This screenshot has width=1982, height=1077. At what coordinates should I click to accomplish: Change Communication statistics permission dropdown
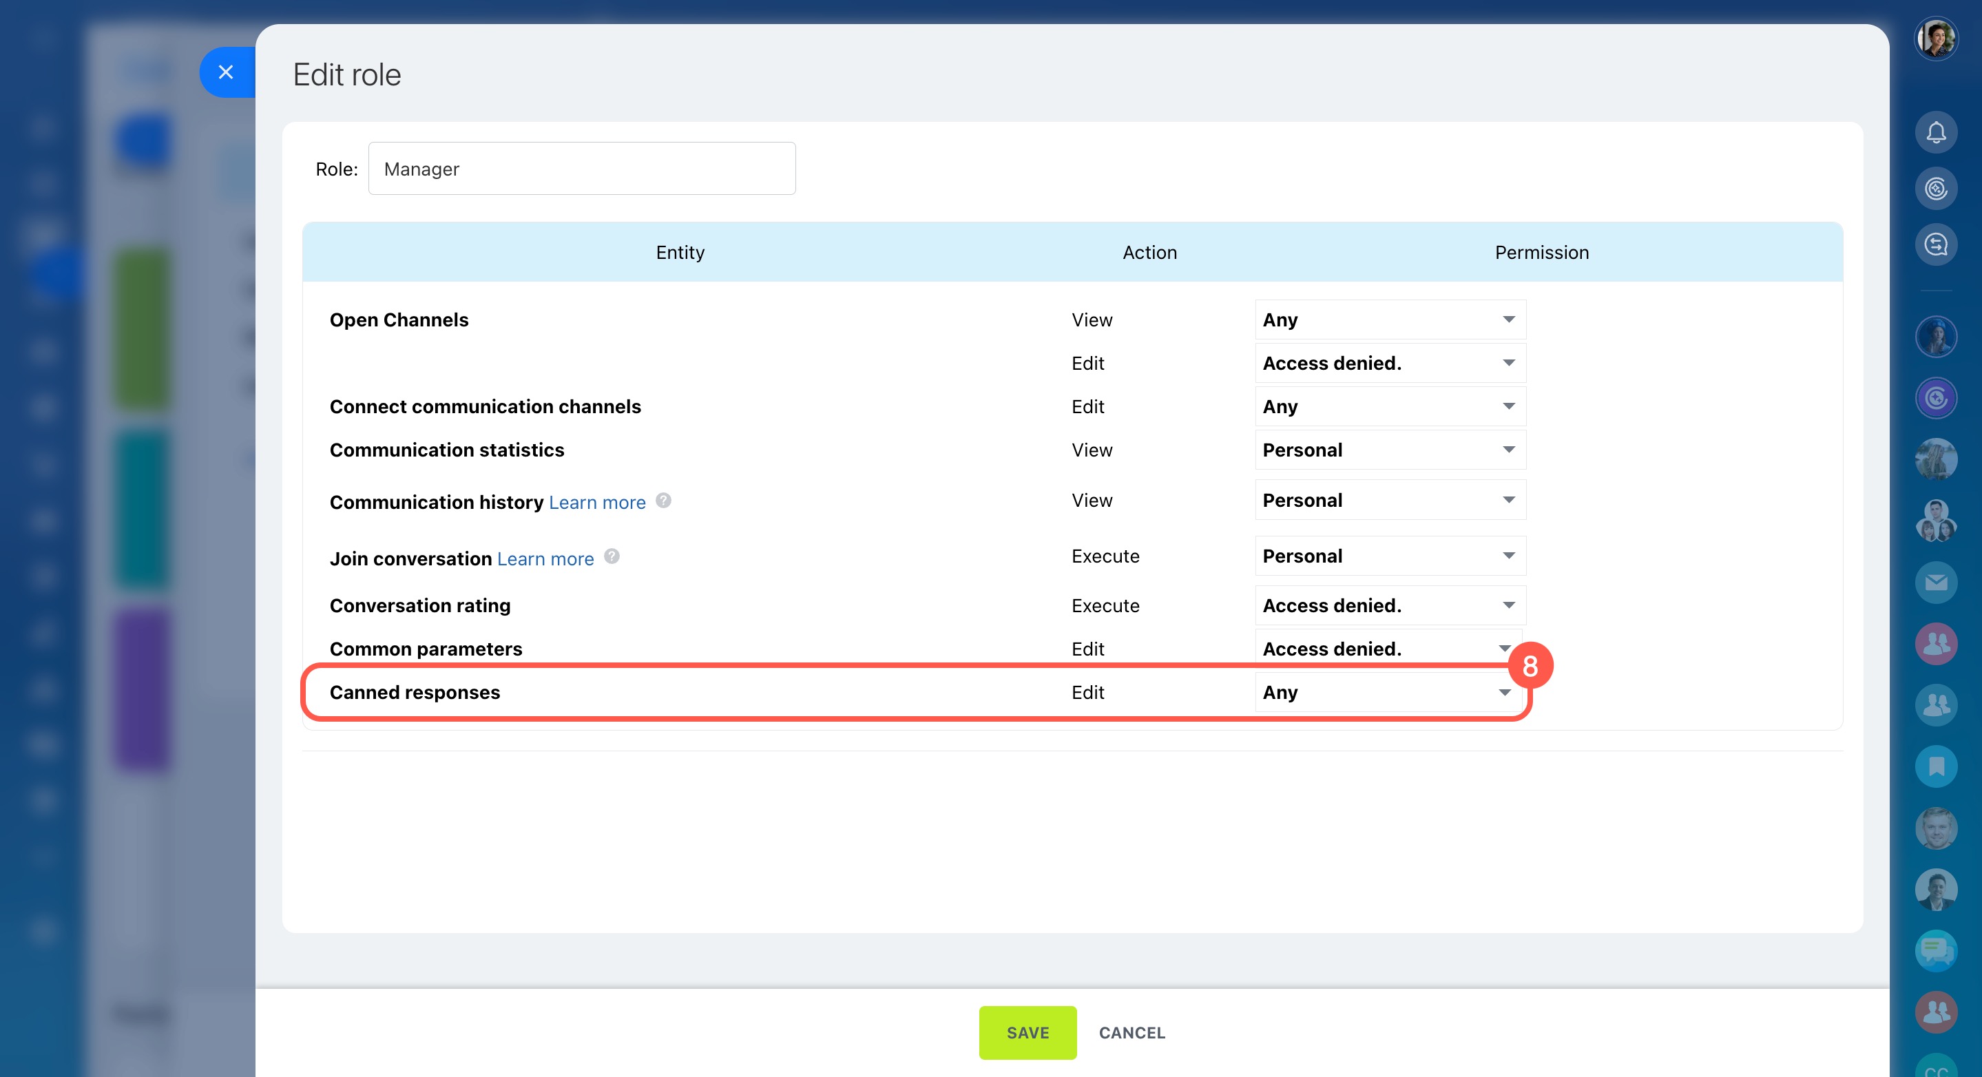tap(1390, 450)
